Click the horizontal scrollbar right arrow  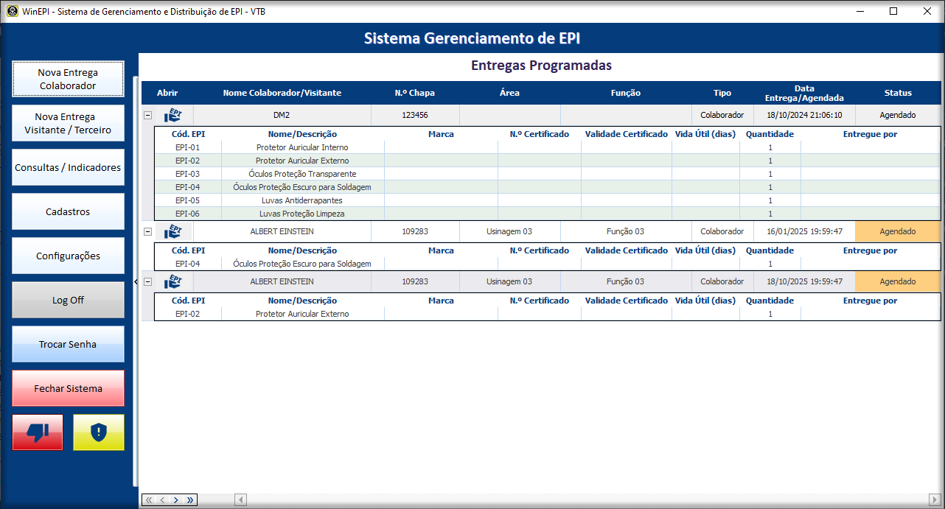click(934, 500)
